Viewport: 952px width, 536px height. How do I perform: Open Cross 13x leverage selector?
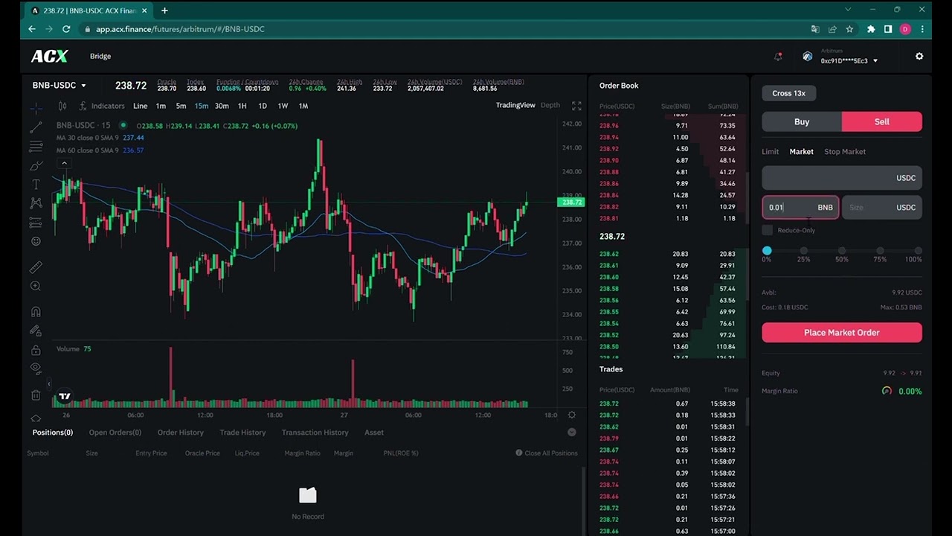coord(788,93)
